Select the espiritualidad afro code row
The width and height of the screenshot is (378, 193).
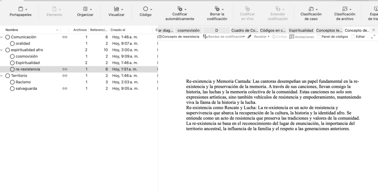pos(79,50)
